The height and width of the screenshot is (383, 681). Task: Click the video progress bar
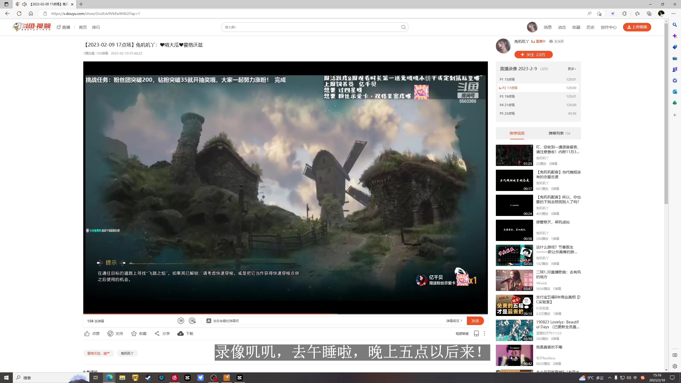[285, 314]
